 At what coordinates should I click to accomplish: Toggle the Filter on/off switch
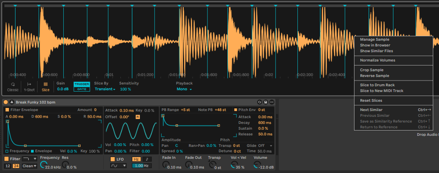click(6, 159)
